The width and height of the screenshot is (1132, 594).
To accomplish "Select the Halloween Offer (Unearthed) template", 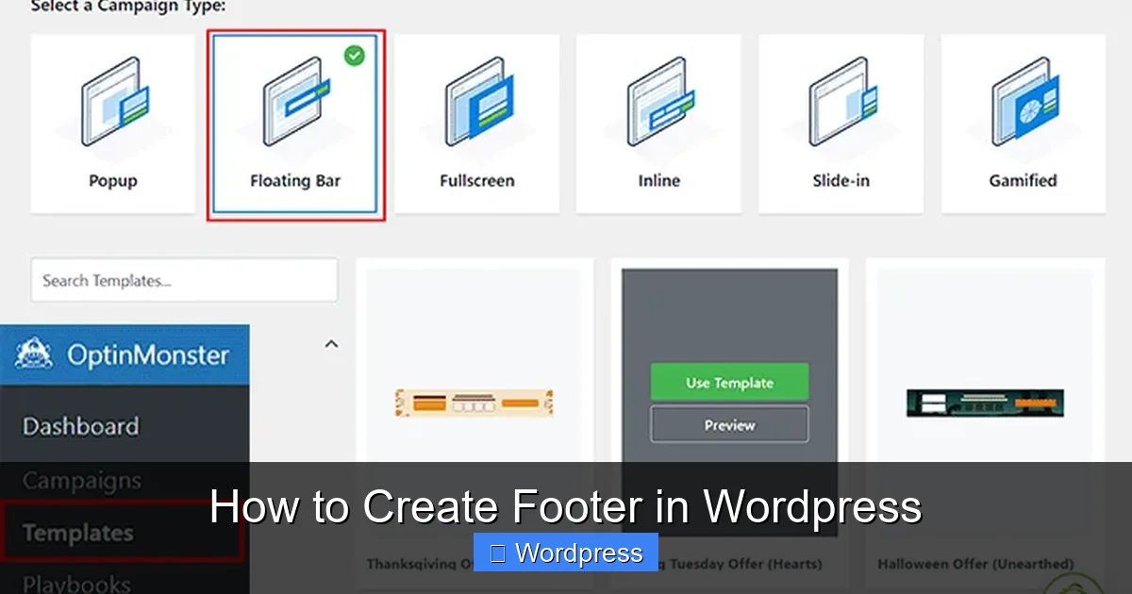I will 985,400.
